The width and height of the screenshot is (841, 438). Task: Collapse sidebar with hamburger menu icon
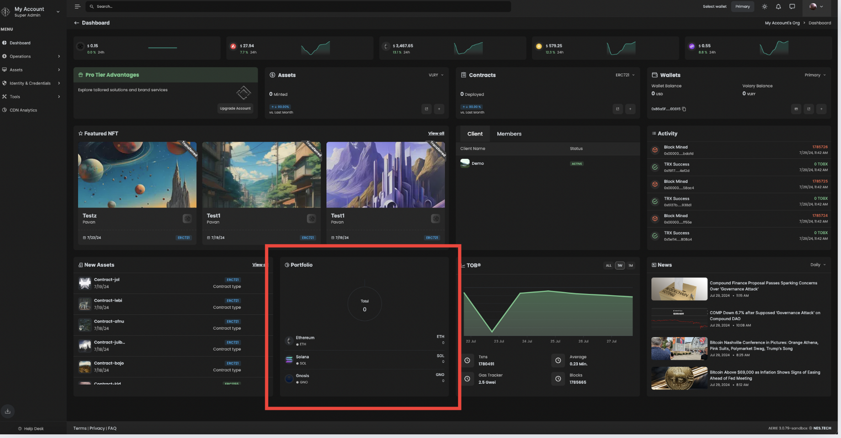point(78,6)
